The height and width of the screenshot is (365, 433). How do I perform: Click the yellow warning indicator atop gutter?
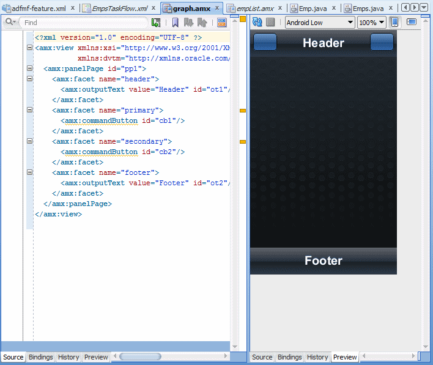pos(243,19)
